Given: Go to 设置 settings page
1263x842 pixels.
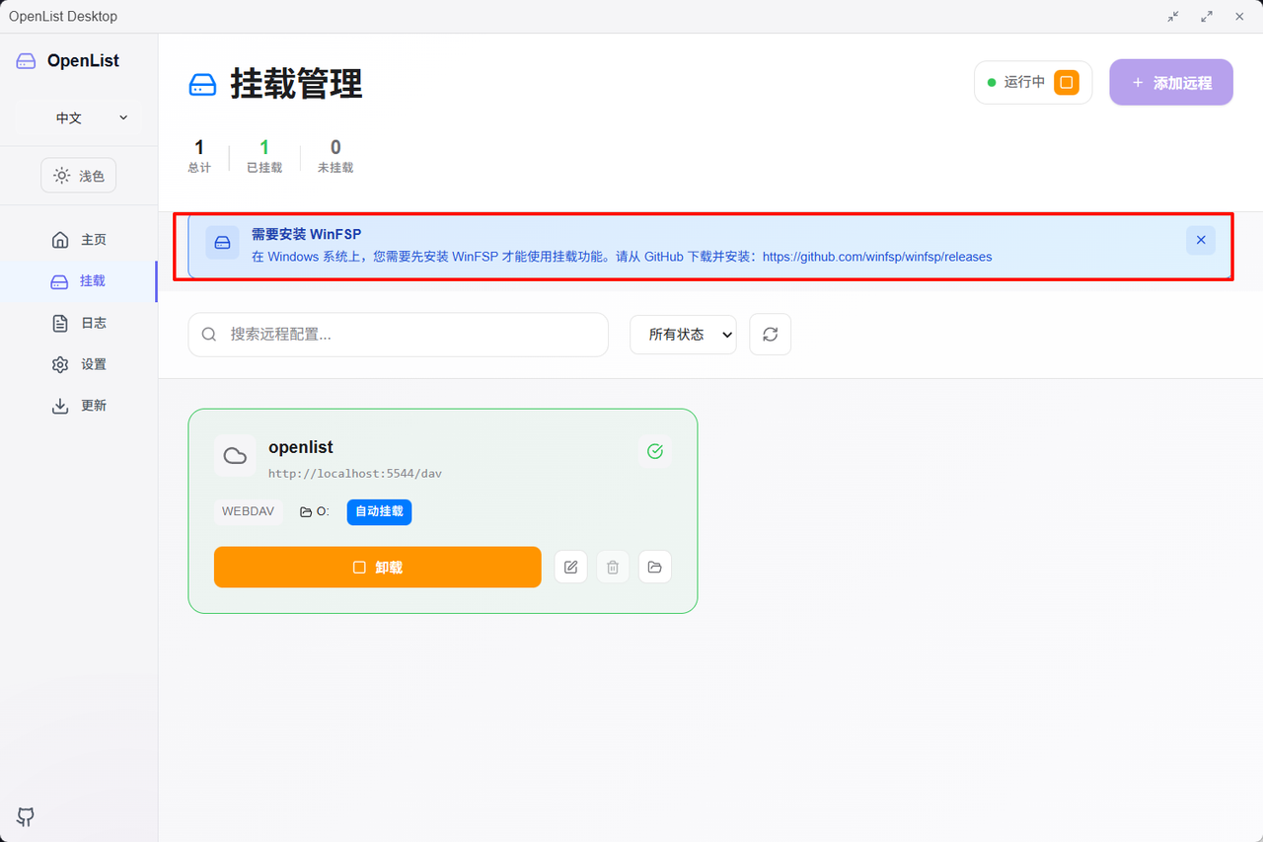Looking at the screenshot, I should point(79,364).
